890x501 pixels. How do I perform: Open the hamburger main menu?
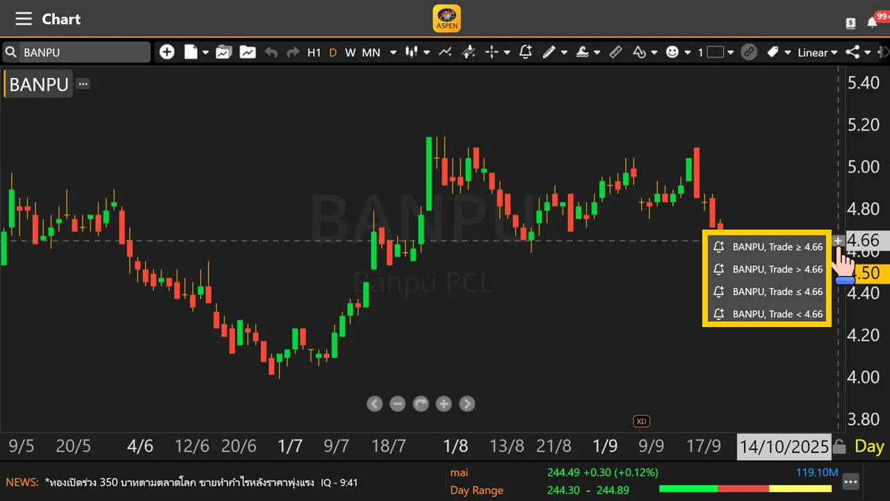coord(24,19)
